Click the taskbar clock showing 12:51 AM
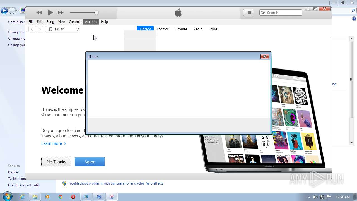The image size is (357, 201). pos(343,197)
